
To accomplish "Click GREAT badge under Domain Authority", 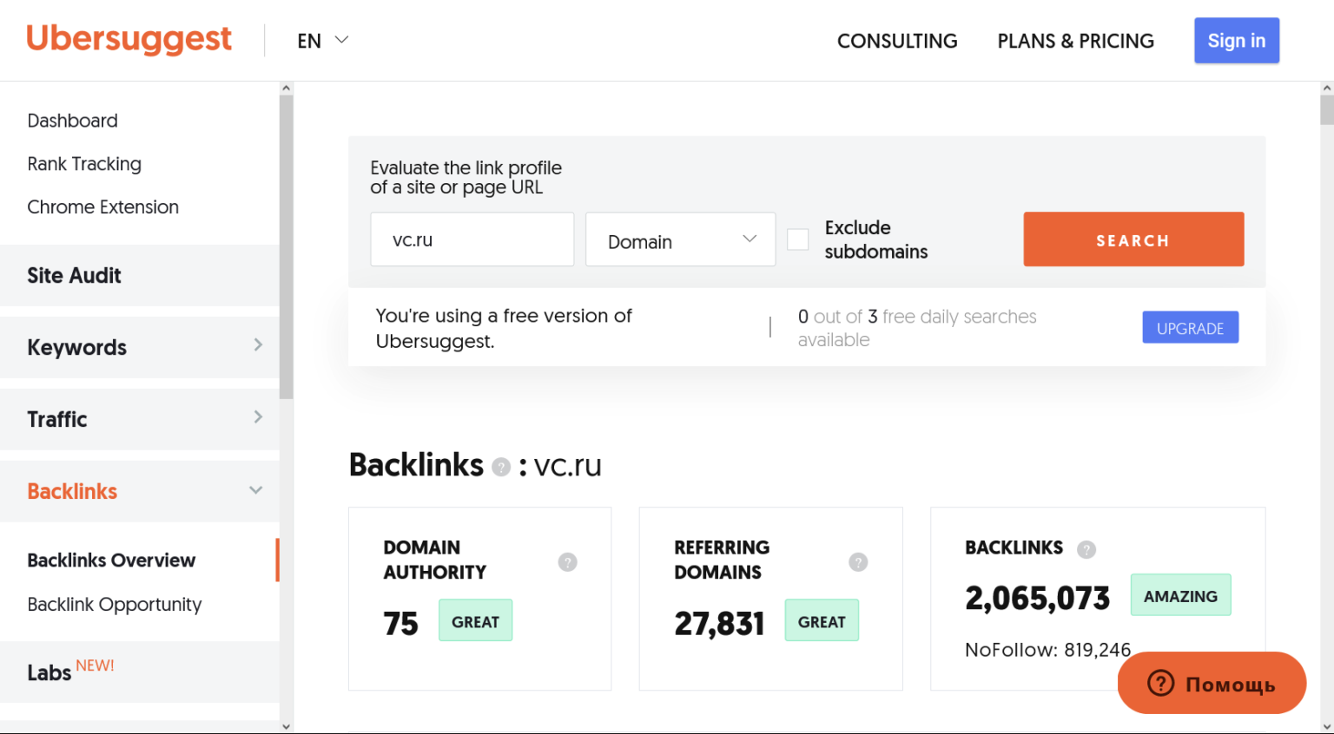I will pyautogui.click(x=475, y=620).
